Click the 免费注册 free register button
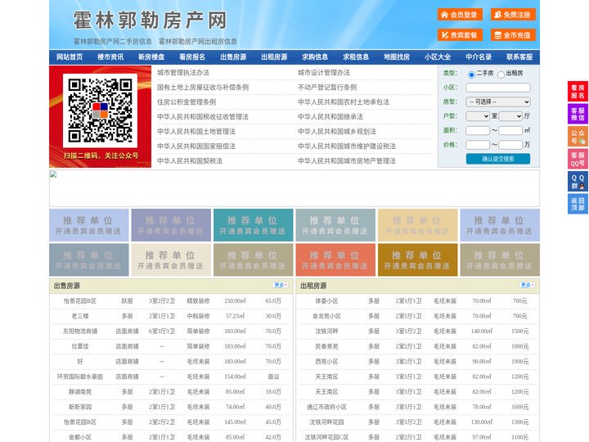Image resolution: width=589 pixels, height=442 pixels. 513,15
